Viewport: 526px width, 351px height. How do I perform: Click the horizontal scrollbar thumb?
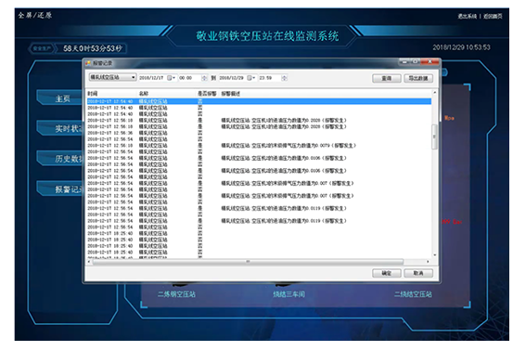click(248, 261)
